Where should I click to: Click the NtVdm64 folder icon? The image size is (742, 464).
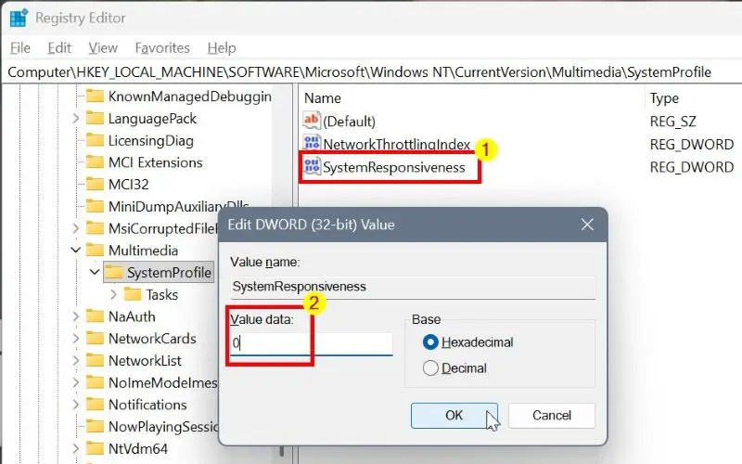(x=95, y=448)
